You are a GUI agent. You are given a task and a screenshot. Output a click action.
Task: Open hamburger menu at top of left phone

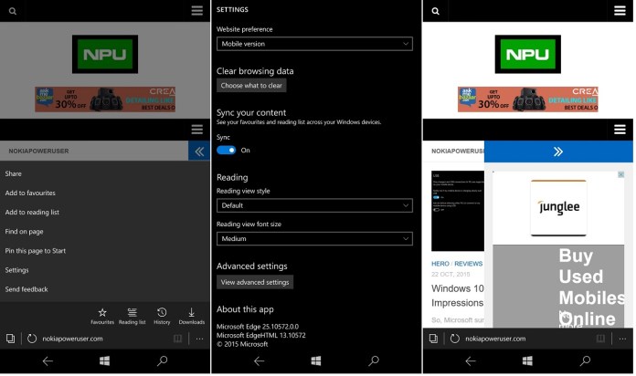(x=197, y=11)
